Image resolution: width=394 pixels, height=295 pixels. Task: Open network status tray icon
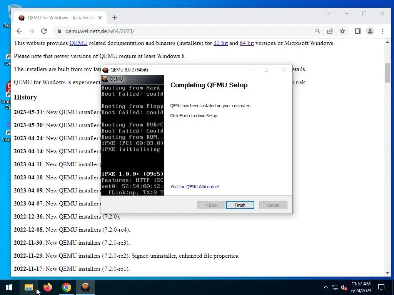coord(335,287)
